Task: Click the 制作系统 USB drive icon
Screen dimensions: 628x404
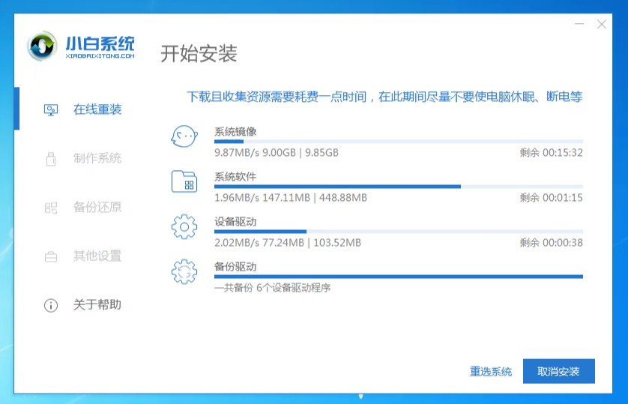Action: (51, 159)
